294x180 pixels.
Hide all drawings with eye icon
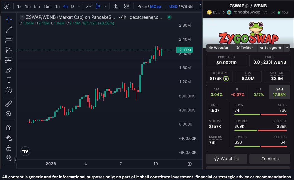pyautogui.click(x=9, y=158)
